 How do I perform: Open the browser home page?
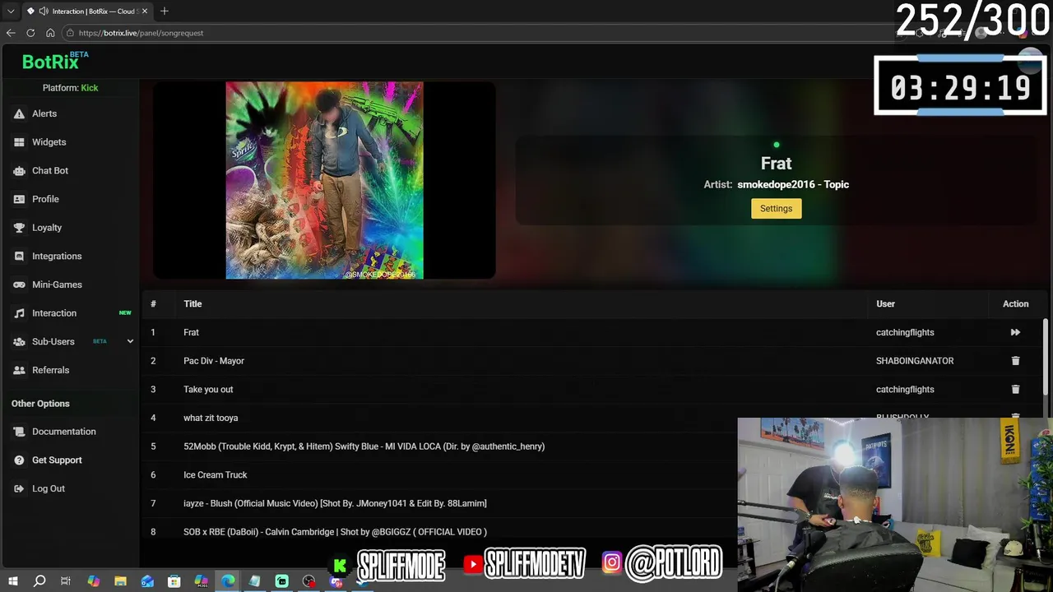[50, 33]
